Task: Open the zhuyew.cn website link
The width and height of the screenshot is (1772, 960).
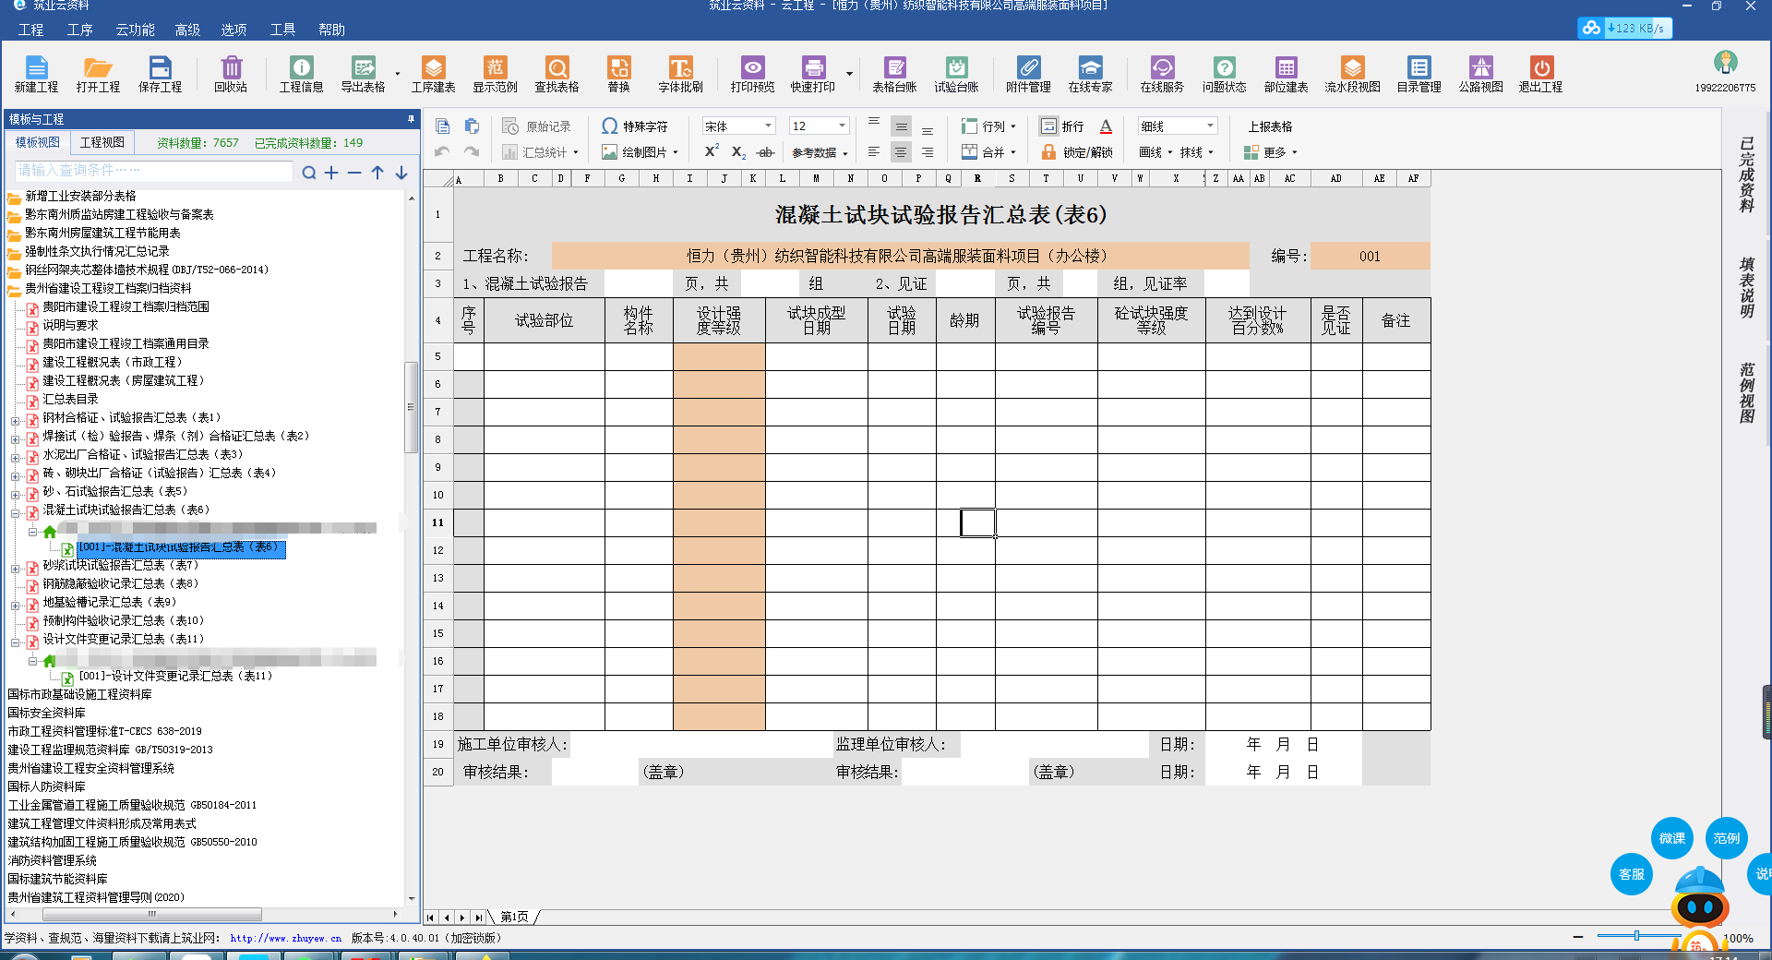Action: coord(285,938)
